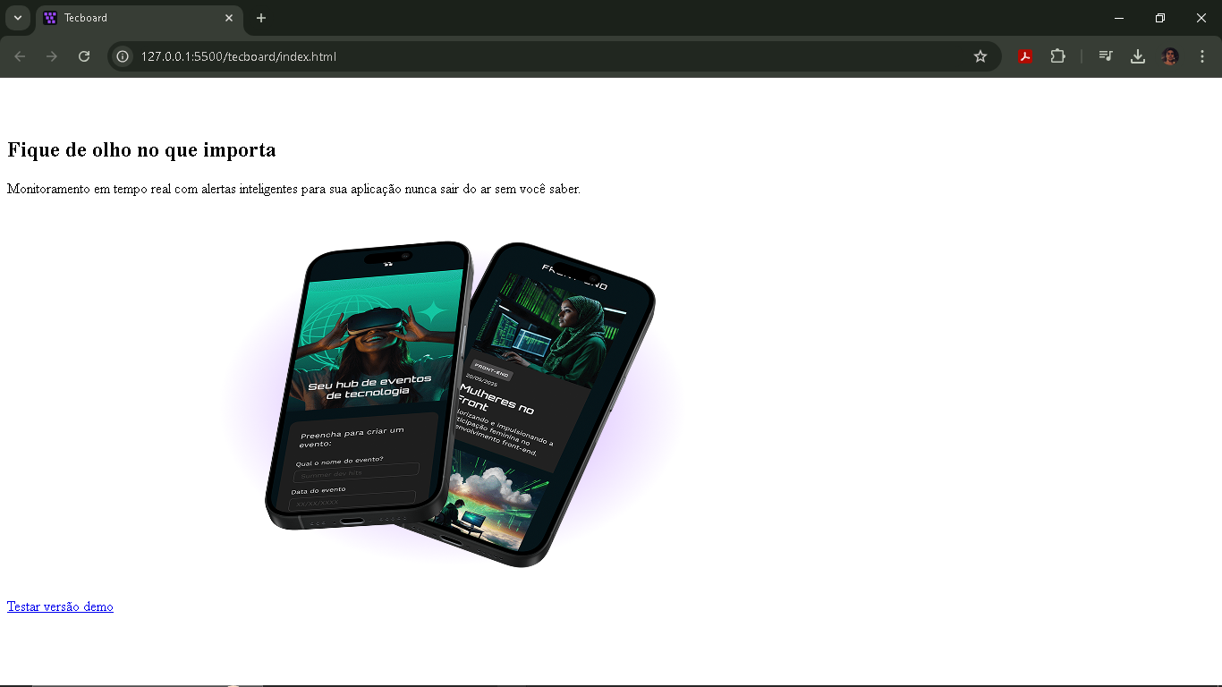Click the 'Monitoramento em tempo real' paragraph
Image resolution: width=1222 pixels, height=687 pixels.
(293, 189)
